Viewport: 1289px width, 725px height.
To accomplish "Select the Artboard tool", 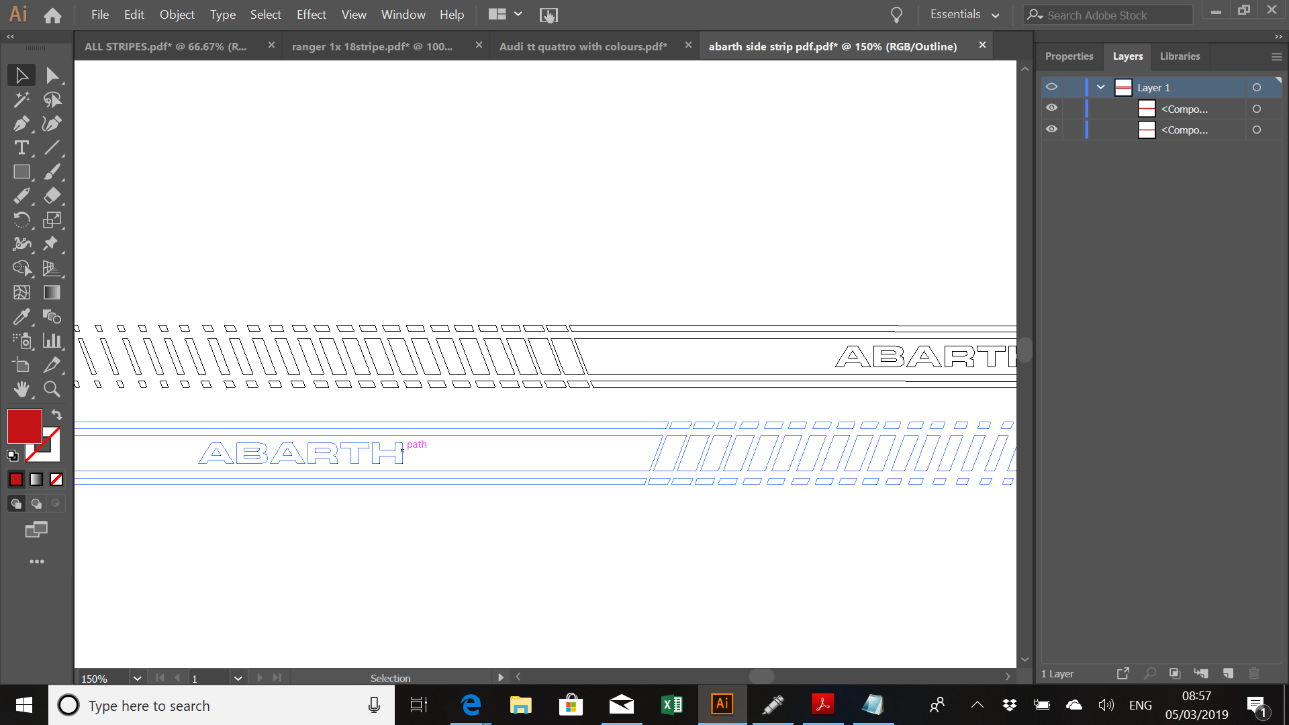I will coord(21,365).
